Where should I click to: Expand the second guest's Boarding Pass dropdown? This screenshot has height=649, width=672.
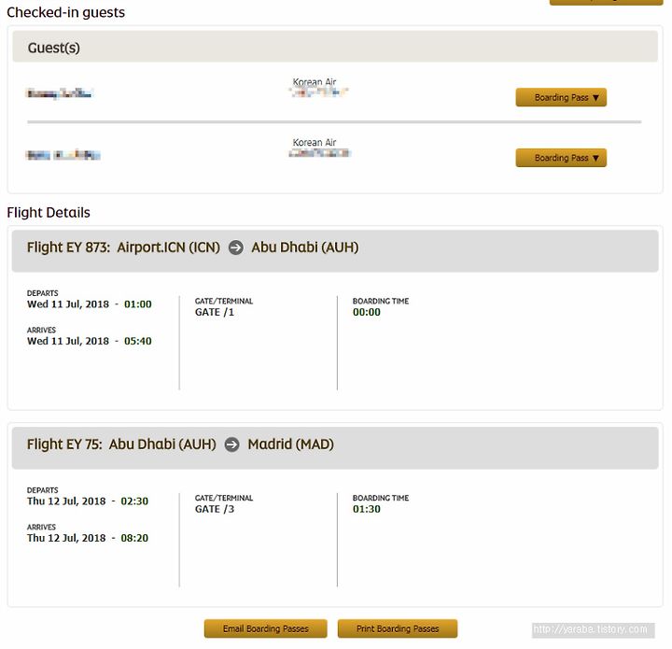pyautogui.click(x=561, y=158)
